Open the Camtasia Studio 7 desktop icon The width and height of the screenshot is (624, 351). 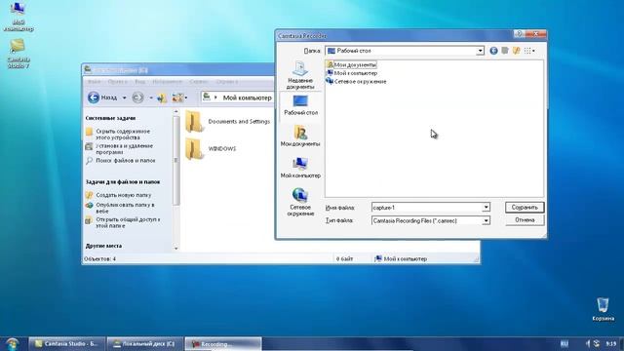pyautogui.click(x=18, y=55)
